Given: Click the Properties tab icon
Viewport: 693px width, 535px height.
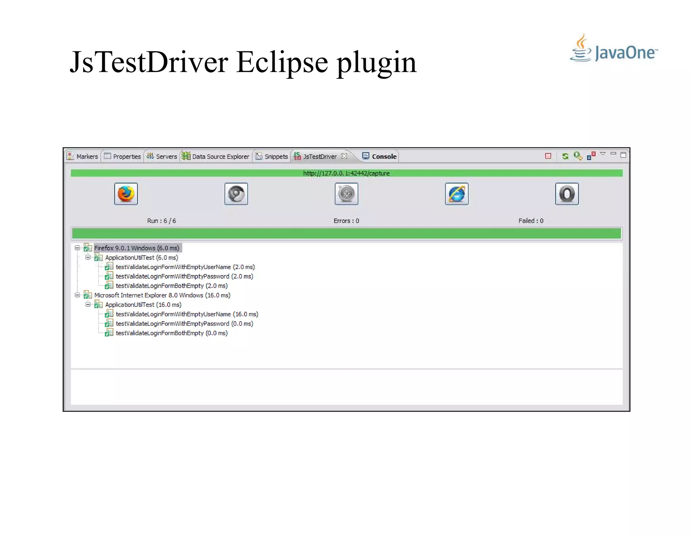Looking at the screenshot, I should click(x=107, y=156).
